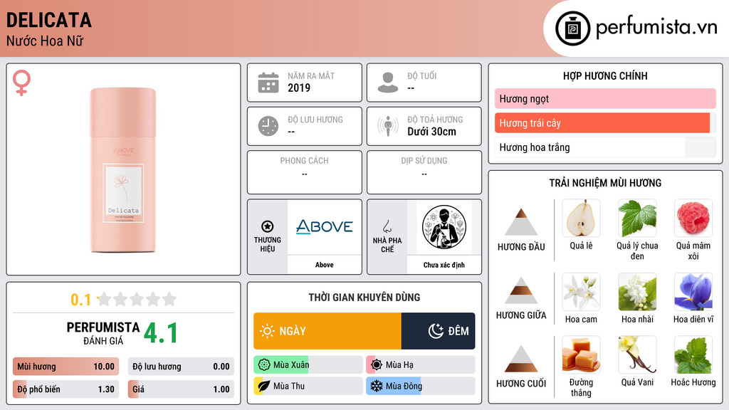Select the Hương trái cây accord bar
The width and height of the screenshot is (729, 410).
(605, 123)
